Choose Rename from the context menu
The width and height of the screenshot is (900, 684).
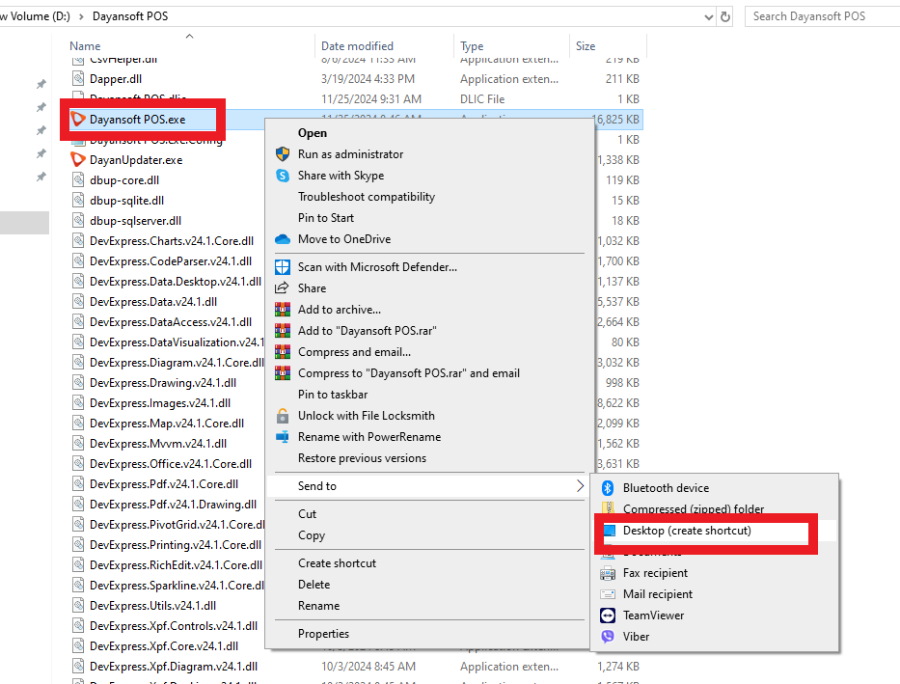[318, 606]
